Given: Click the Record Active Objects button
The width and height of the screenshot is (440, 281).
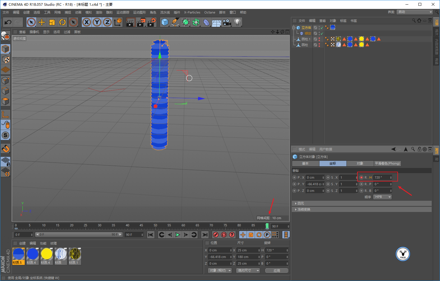Looking at the screenshot, I should point(216,235).
